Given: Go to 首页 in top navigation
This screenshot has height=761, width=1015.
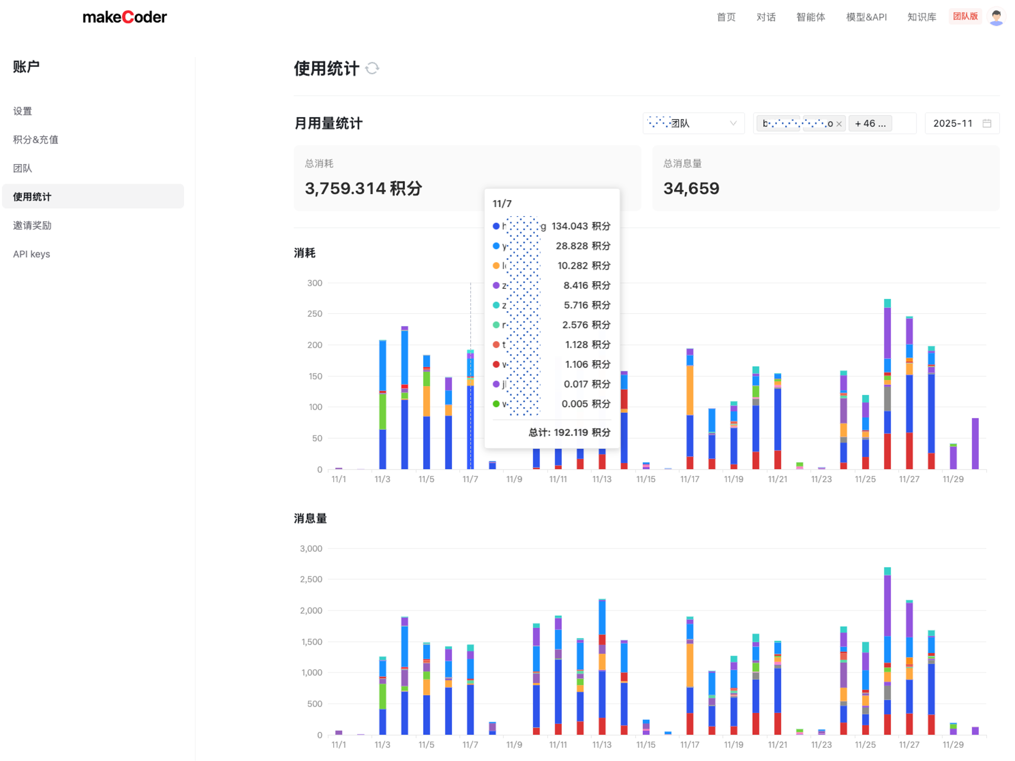Looking at the screenshot, I should (726, 17).
